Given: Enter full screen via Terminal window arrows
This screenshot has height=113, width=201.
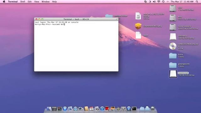Looking at the screenshot, I should click(x=117, y=19).
